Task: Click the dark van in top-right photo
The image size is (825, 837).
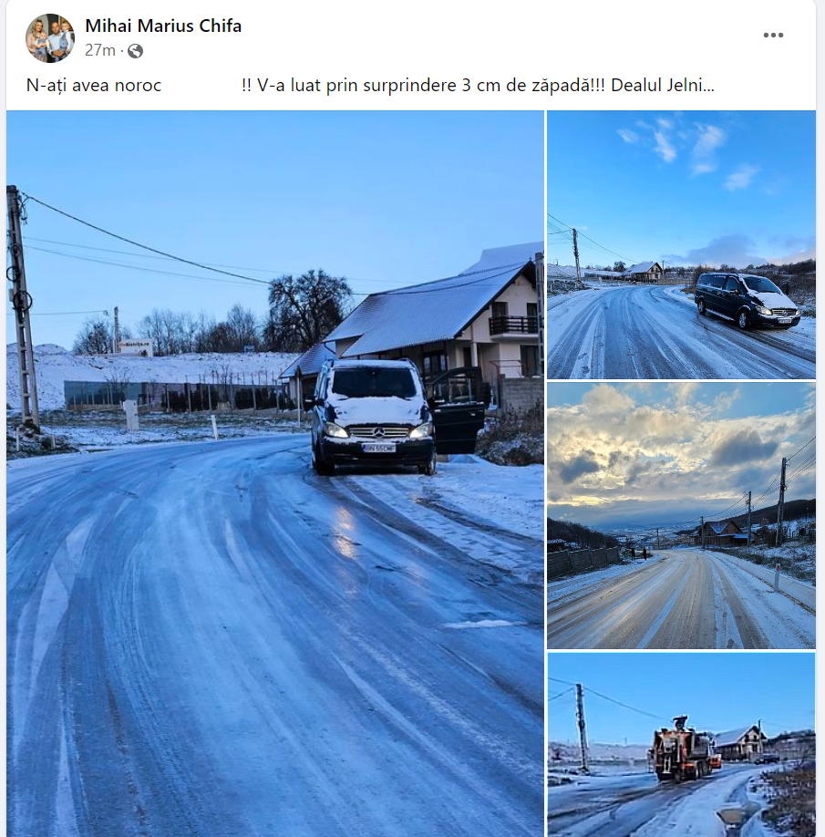Action: [x=748, y=300]
